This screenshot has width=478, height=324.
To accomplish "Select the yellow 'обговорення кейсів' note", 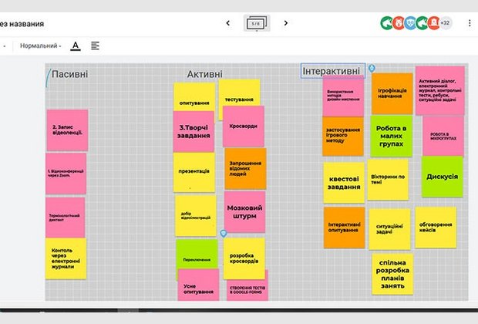I will (x=436, y=228).
